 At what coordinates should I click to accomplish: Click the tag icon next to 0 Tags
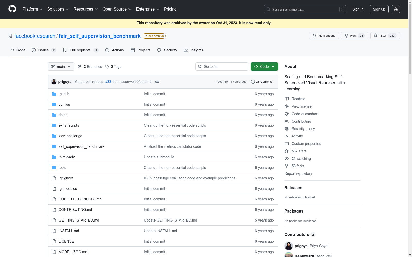pyautogui.click(x=107, y=67)
